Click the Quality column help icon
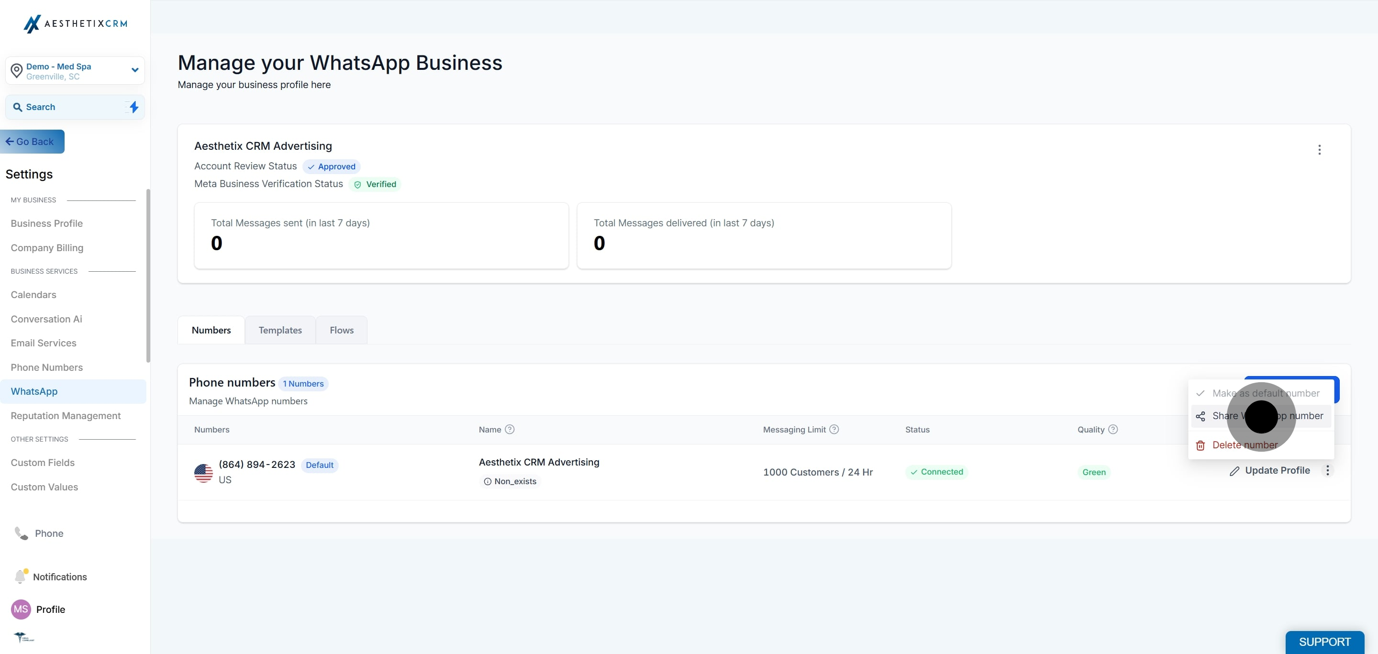The image size is (1378, 654). 1113,430
